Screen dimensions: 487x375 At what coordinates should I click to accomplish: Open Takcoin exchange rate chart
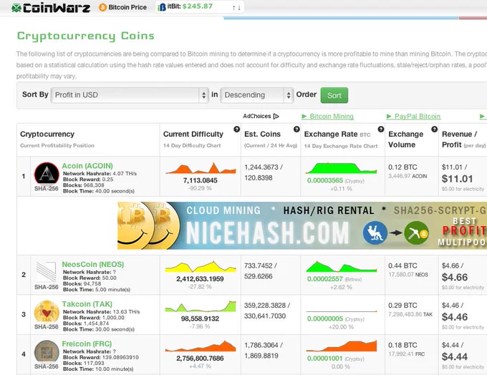tap(341, 311)
